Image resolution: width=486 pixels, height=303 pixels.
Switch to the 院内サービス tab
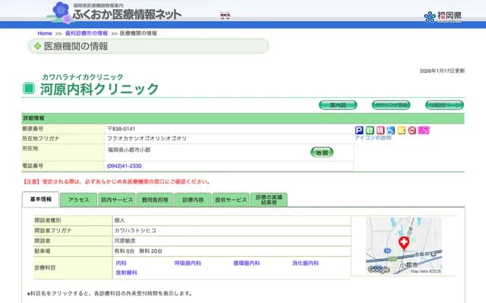116,200
